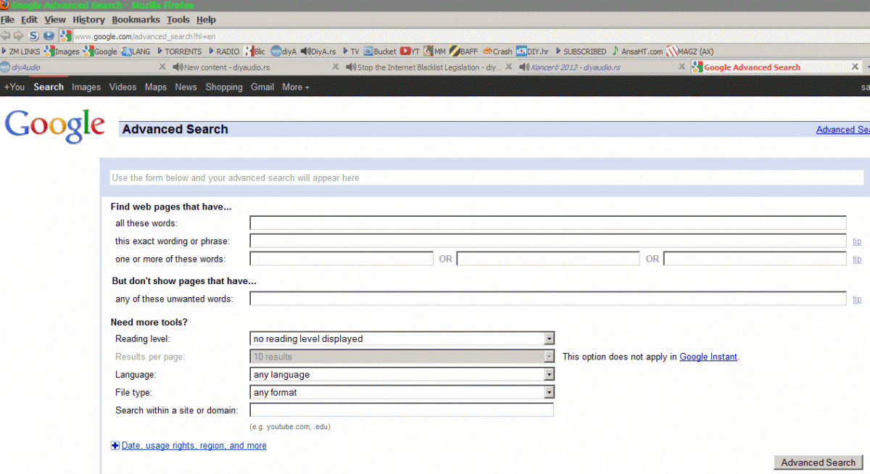Open Maps in the Google bar
The image size is (870, 474).
tap(156, 87)
